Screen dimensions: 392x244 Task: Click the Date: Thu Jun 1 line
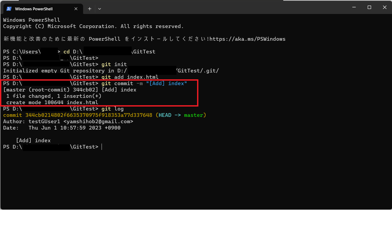click(62, 128)
